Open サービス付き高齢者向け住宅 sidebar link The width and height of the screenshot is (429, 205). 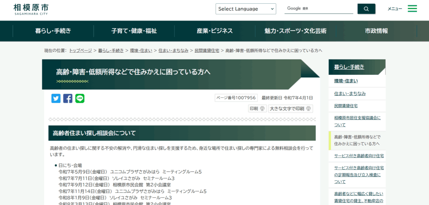click(359, 156)
